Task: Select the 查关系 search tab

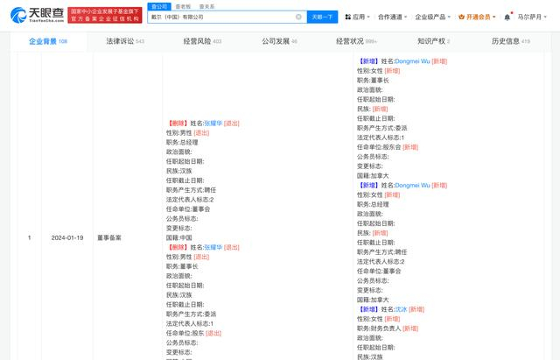Action: coord(206,6)
